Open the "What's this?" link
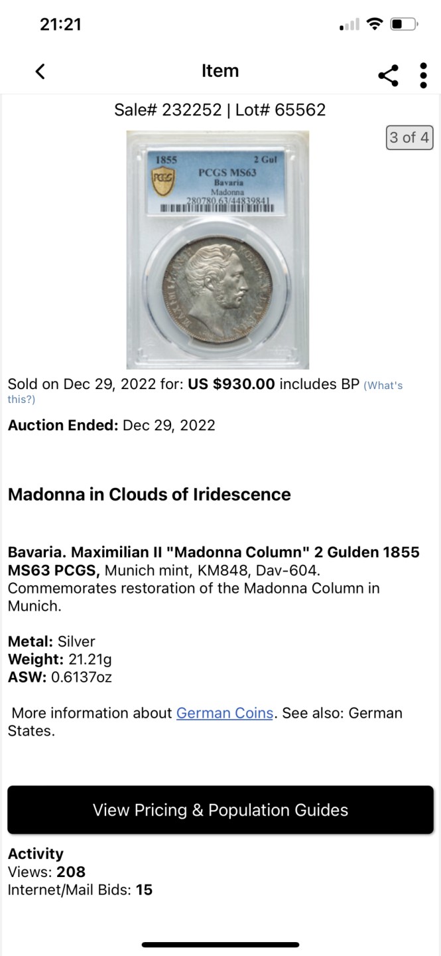The height and width of the screenshot is (956, 441). 383,386
